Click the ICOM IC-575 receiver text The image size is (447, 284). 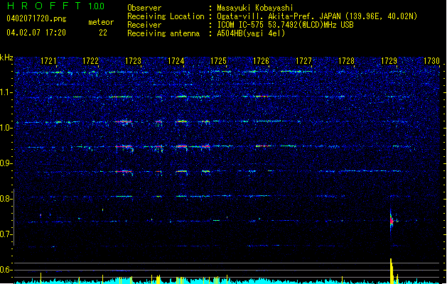pyautogui.click(x=285, y=25)
